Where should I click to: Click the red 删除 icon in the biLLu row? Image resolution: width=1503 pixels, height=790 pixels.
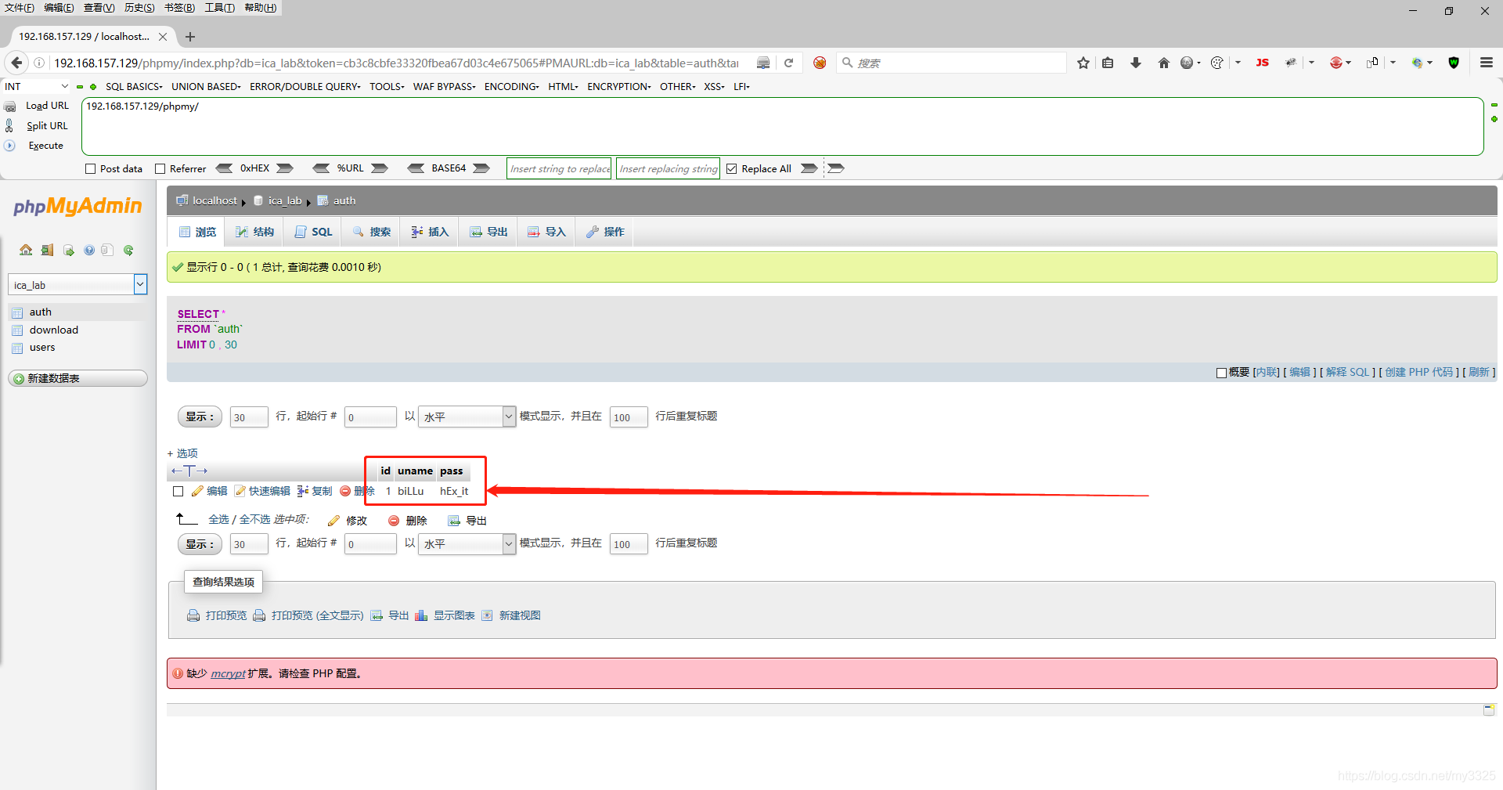(x=345, y=491)
